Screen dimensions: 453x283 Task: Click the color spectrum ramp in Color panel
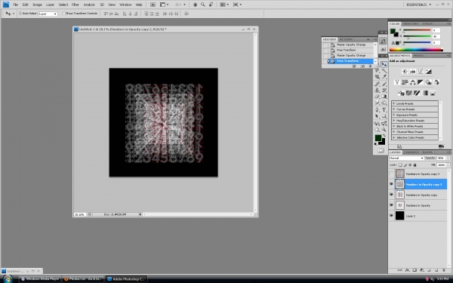tap(416, 50)
